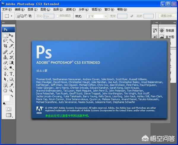Toggle Quick Mask mode

tap(9, 109)
